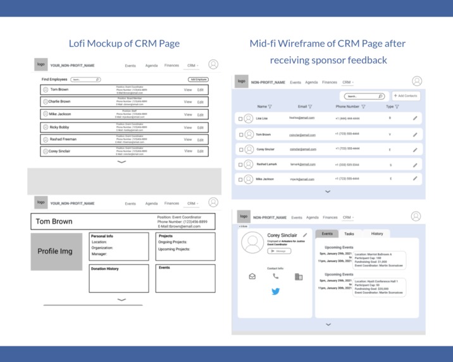Click Message button under Corey Sinclair

(279, 251)
